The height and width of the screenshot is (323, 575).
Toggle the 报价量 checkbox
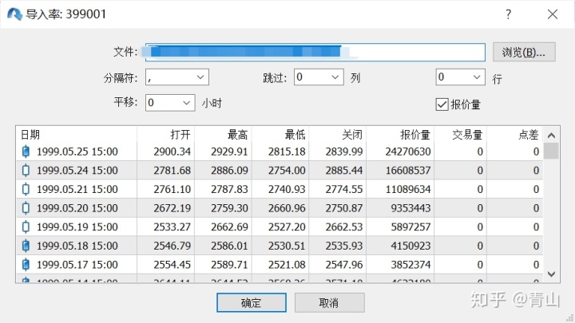pyautogui.click(x=442, y=104)
